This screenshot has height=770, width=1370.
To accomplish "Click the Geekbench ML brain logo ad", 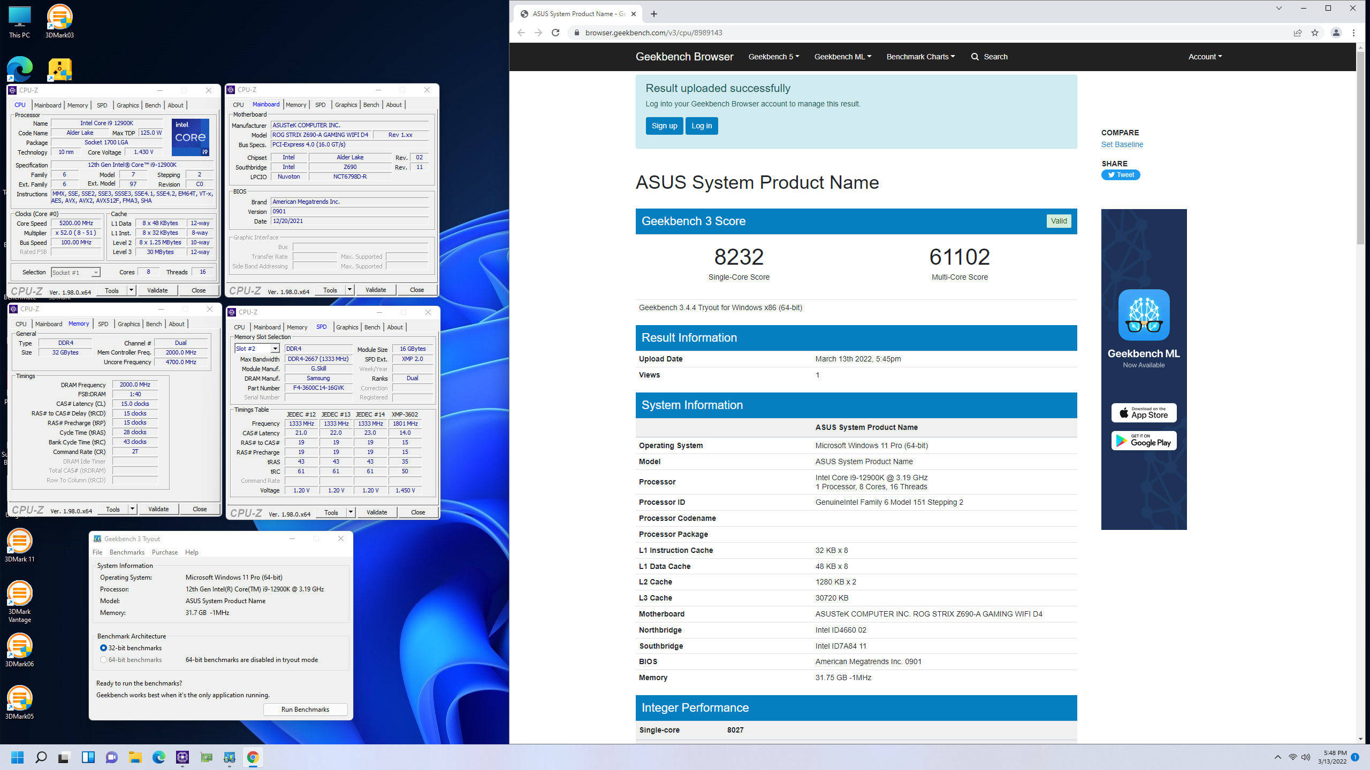I will pos(1144,315).
